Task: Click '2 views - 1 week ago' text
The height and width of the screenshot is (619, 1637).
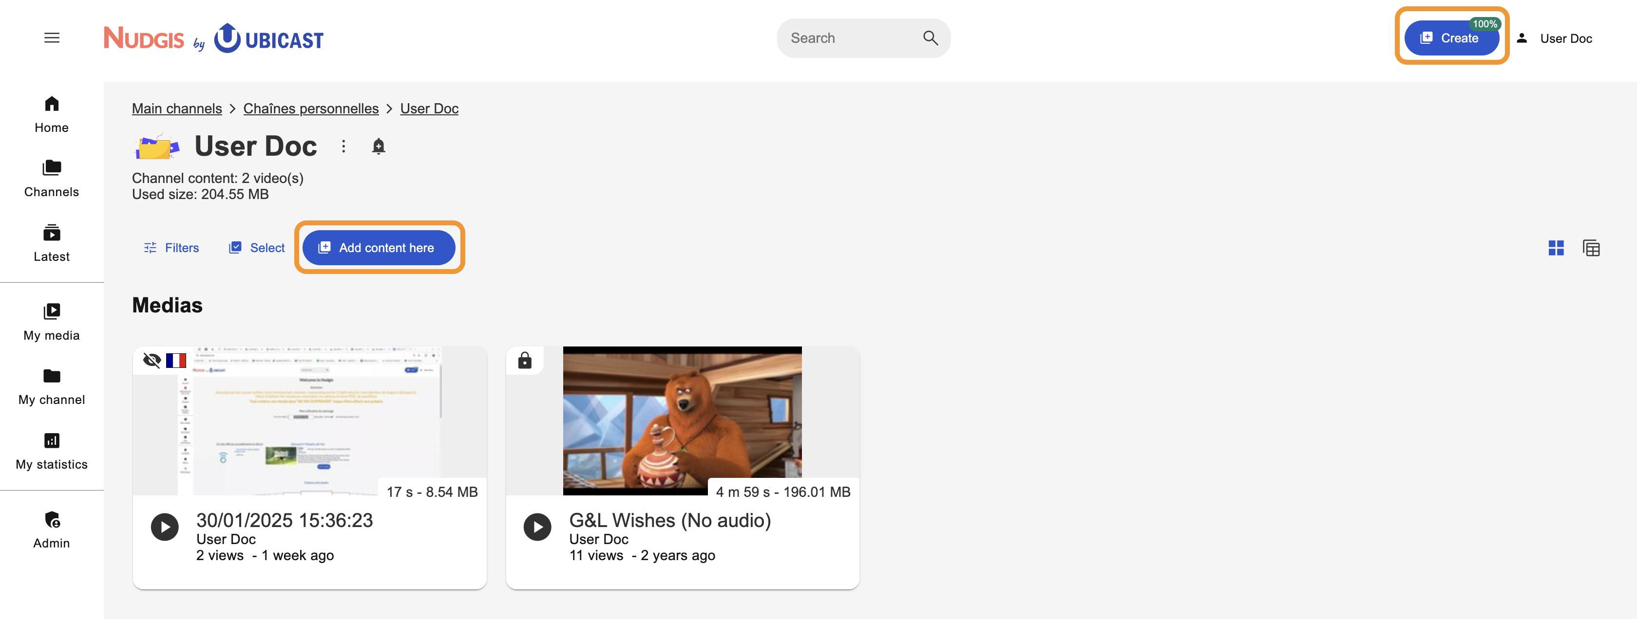Action: point(265,556)
